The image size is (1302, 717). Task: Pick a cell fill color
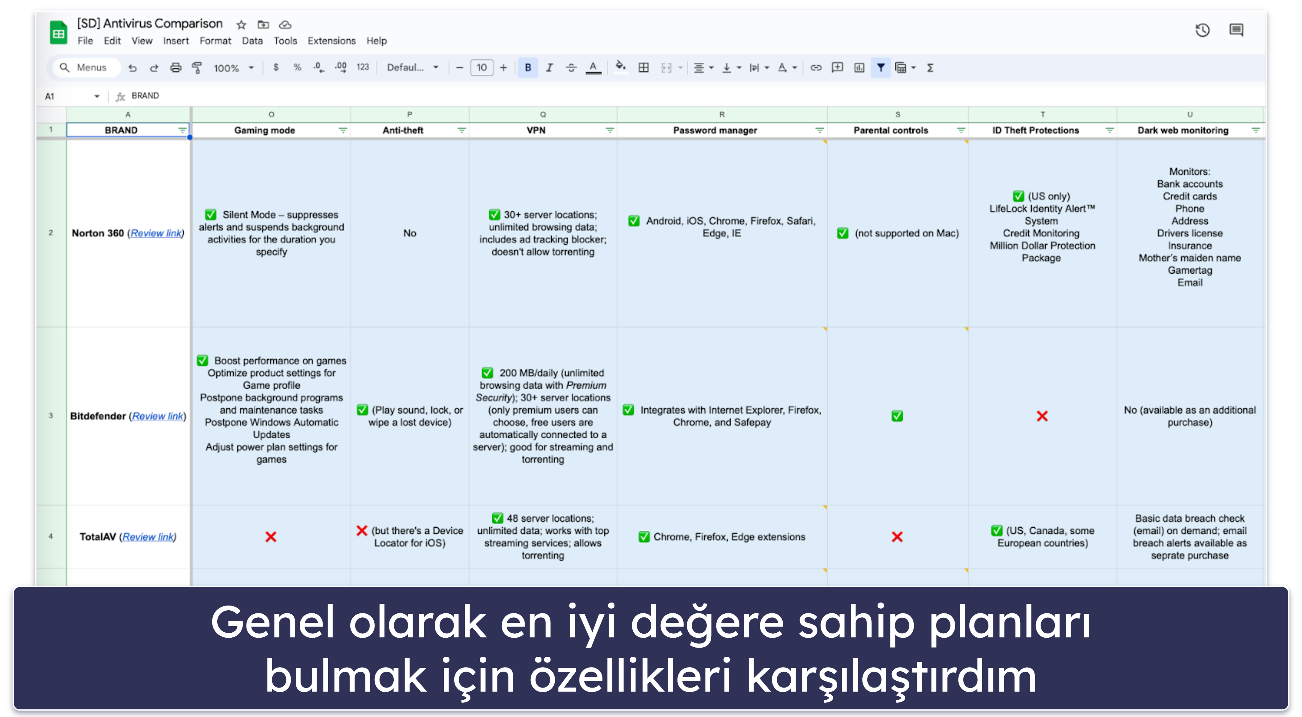coord(621,67)
